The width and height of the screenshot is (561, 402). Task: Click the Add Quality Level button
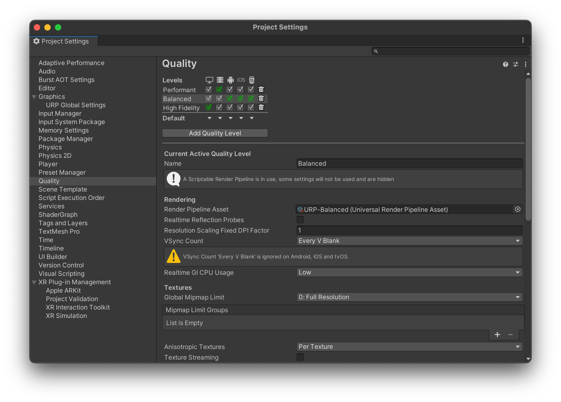click(215, 133)
